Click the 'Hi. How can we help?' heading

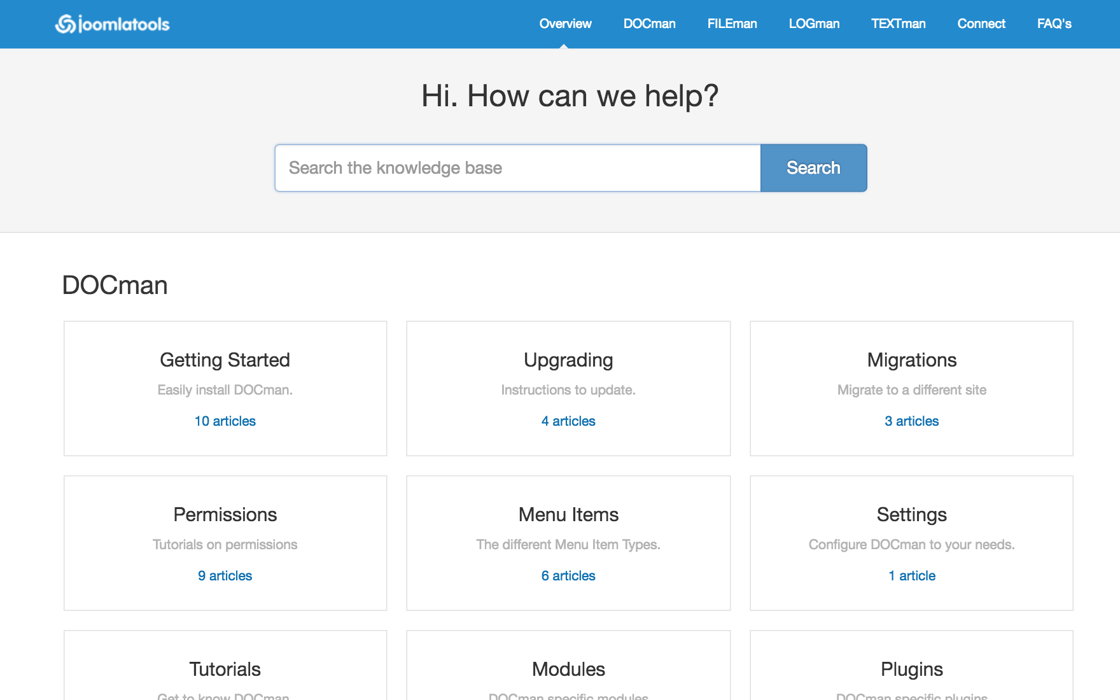coord(570,96)
